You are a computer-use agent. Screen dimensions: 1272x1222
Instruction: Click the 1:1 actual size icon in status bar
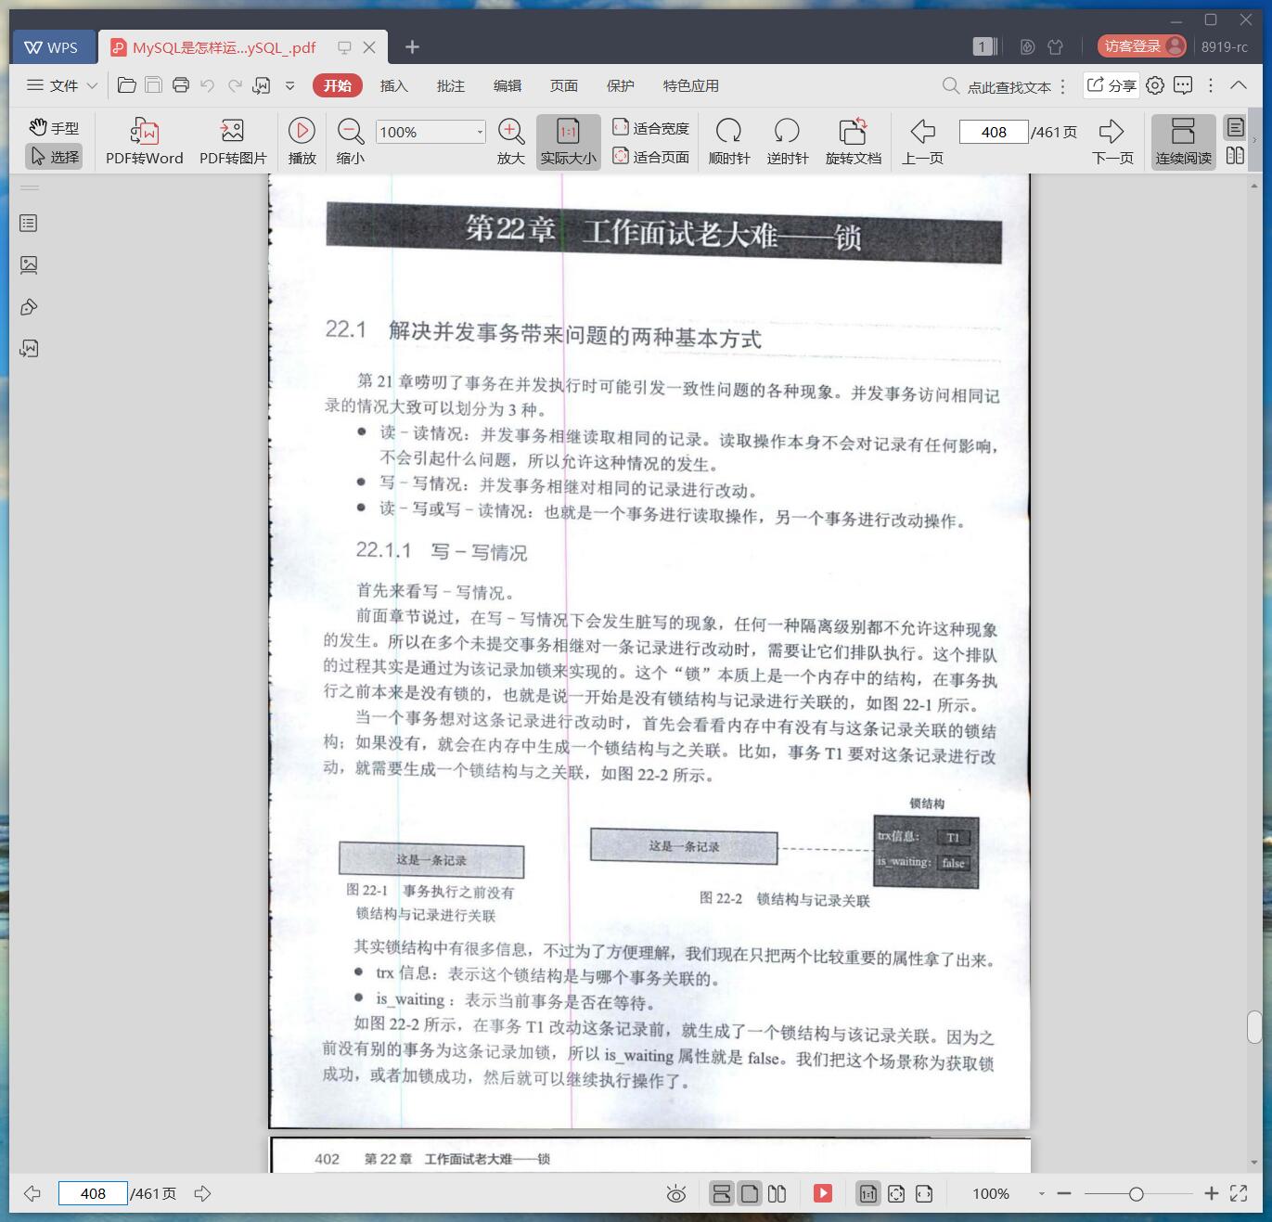tap(868, 1193)
